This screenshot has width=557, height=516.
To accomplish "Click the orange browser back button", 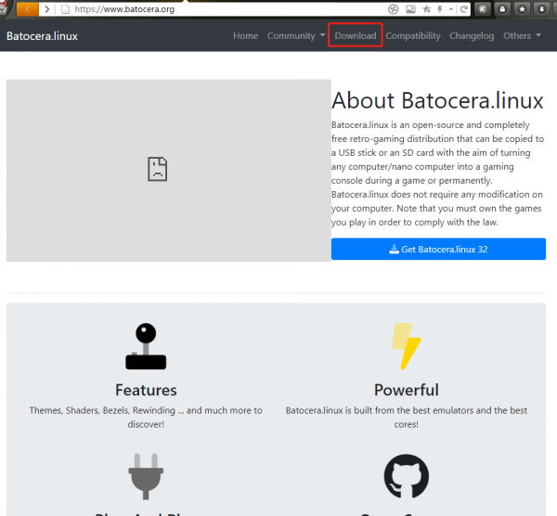I will (27, 8).
